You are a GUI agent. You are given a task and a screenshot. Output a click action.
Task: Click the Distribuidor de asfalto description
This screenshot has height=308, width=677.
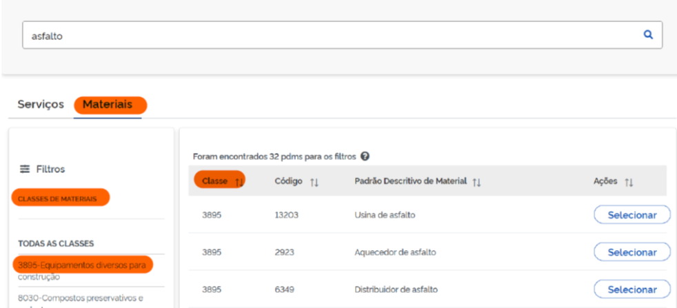tap(396, 289)
